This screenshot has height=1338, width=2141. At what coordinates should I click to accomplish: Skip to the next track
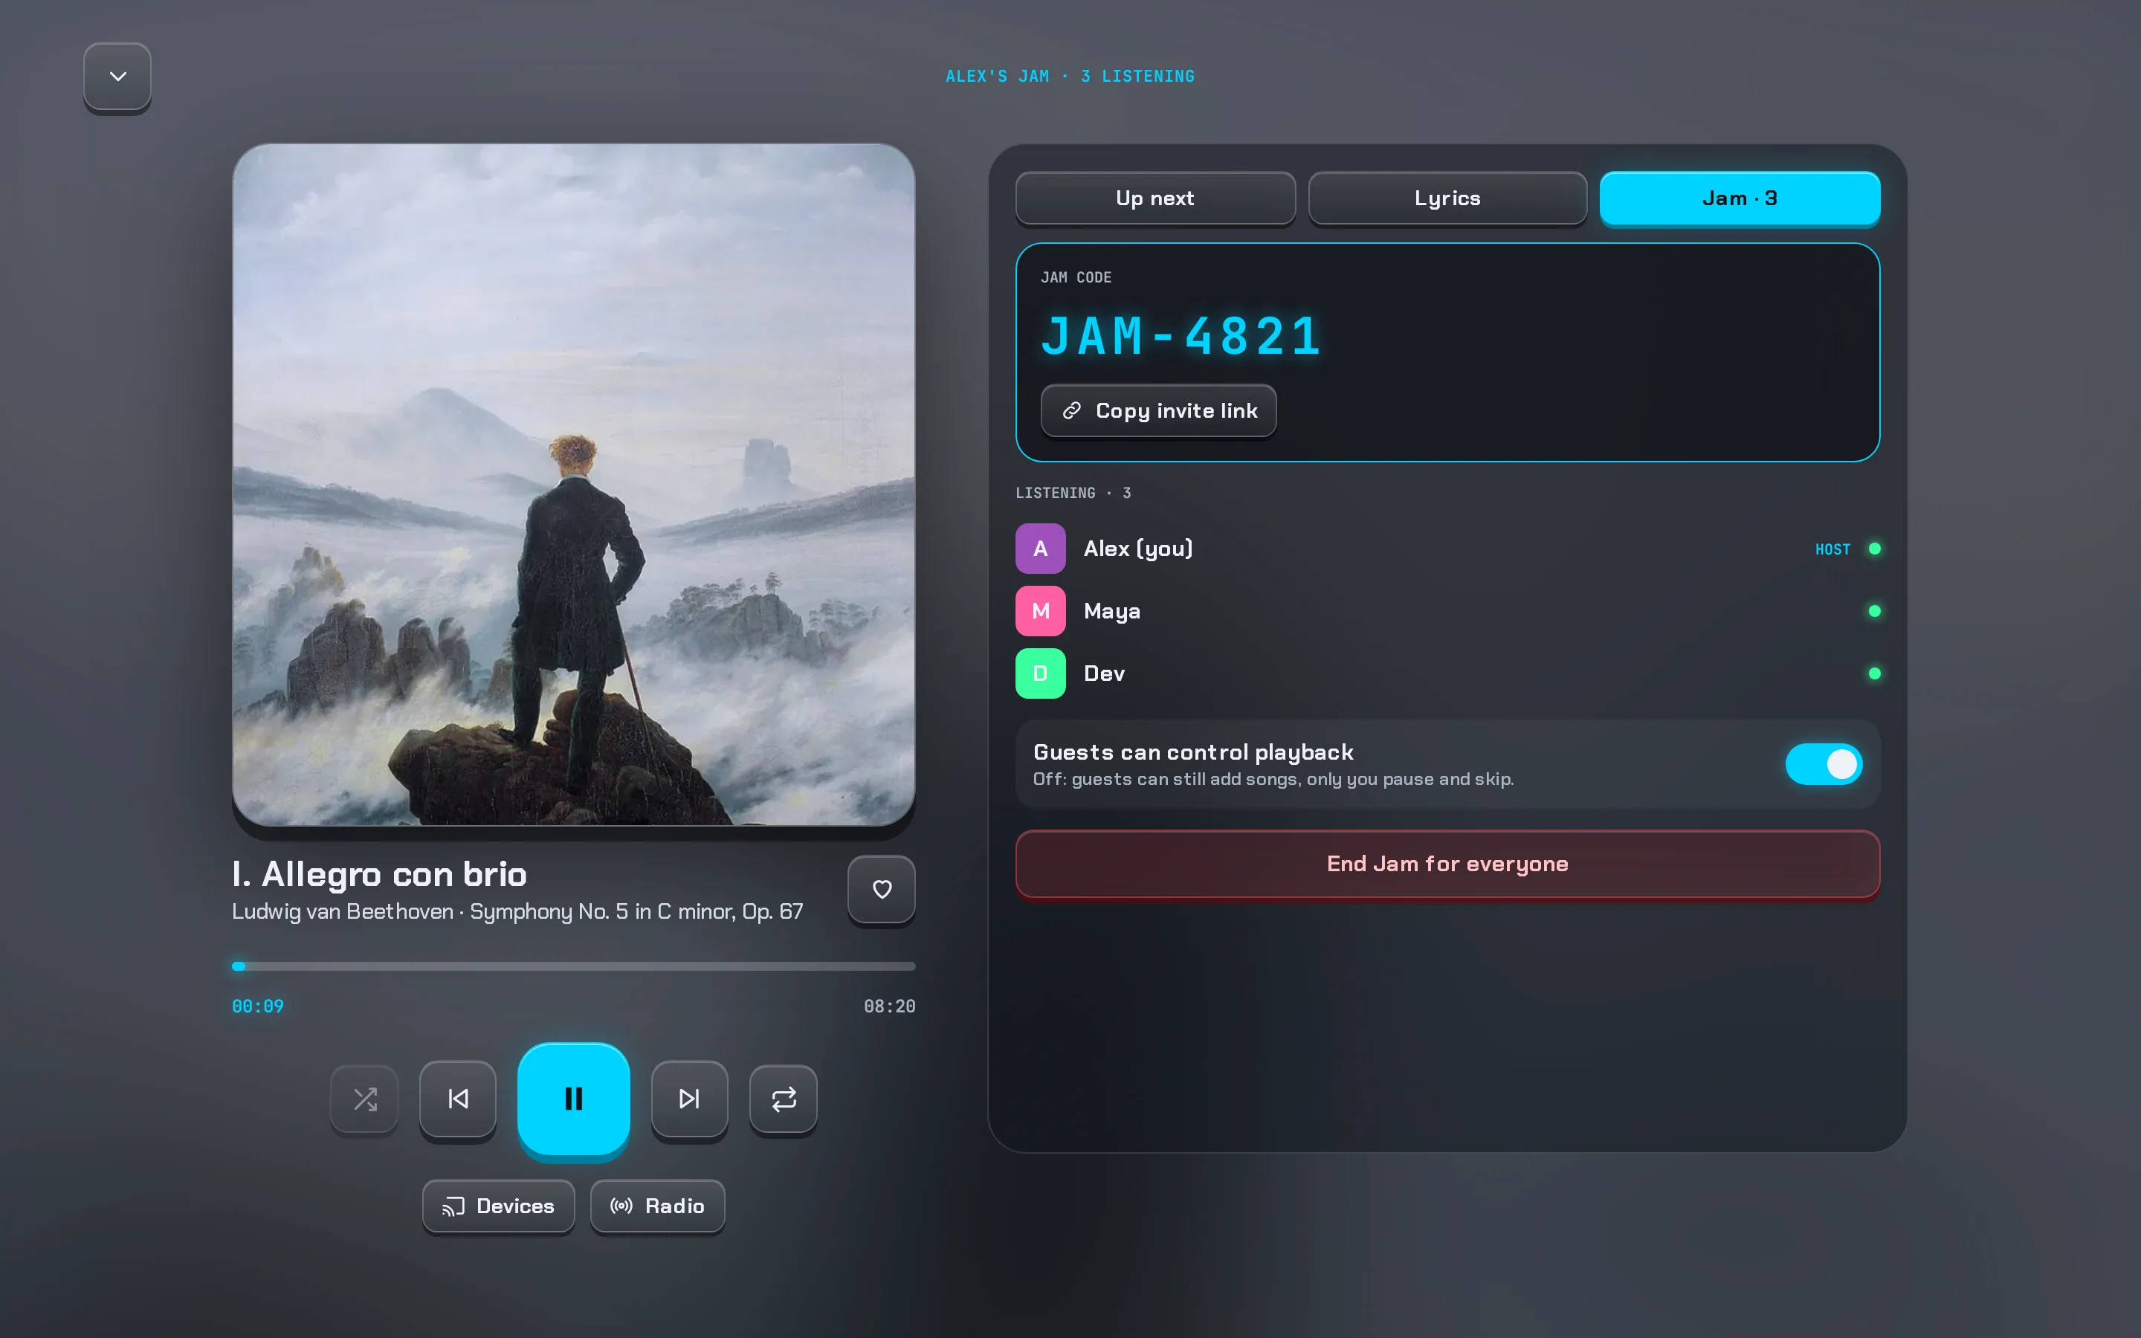click(689, 1099)
